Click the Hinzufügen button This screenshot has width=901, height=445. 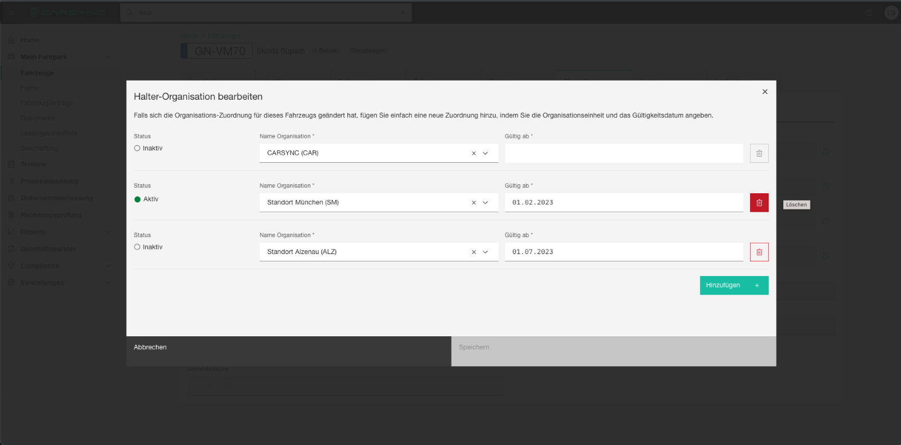[734, 285]
